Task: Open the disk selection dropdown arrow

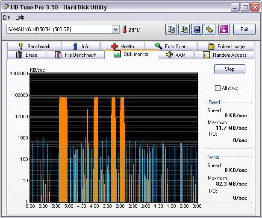Action: tap(116, 29)
